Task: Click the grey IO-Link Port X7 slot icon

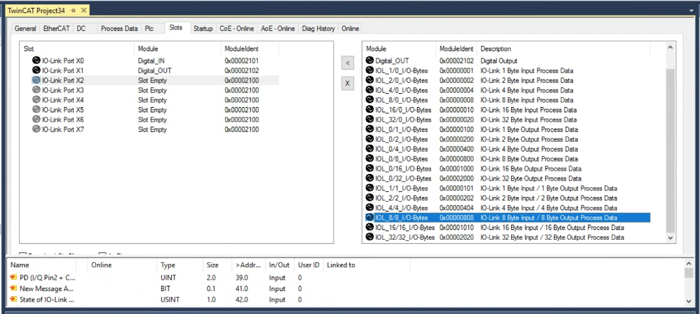Action: (36, 129)
